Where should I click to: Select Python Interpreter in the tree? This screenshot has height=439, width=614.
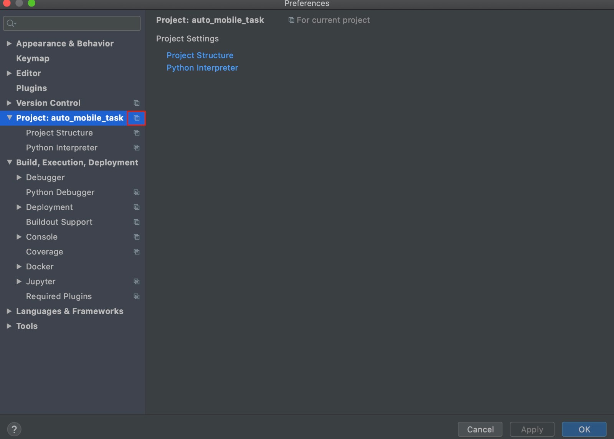[62, 148]
